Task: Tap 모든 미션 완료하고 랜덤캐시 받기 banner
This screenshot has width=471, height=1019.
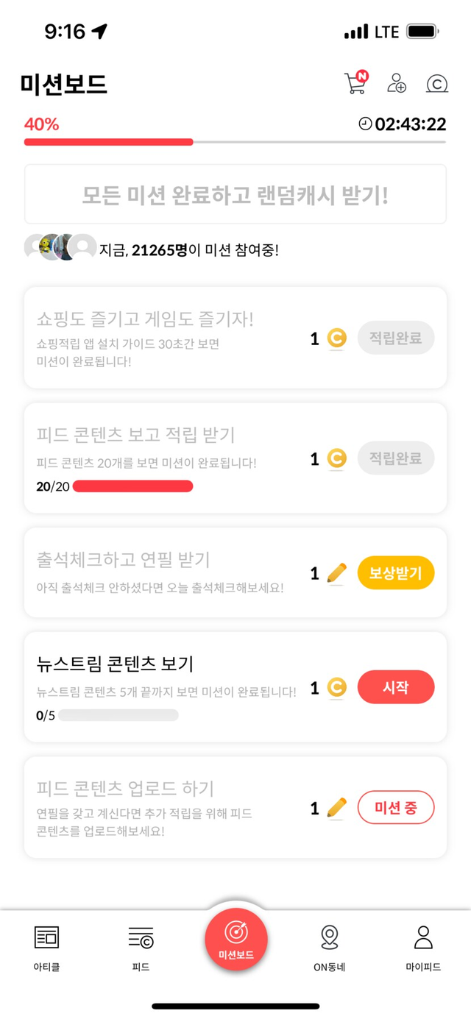Action: point(235,194)
